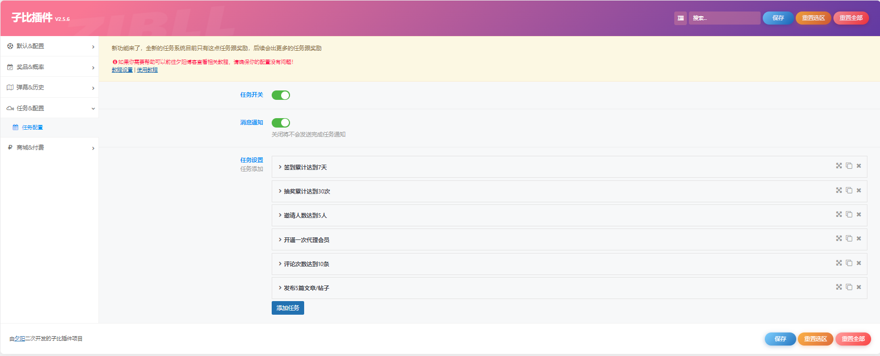The image size is (880, 356).
Task: Click the move icon on 签到累计达到7天 row
Action: click(839, 166)
